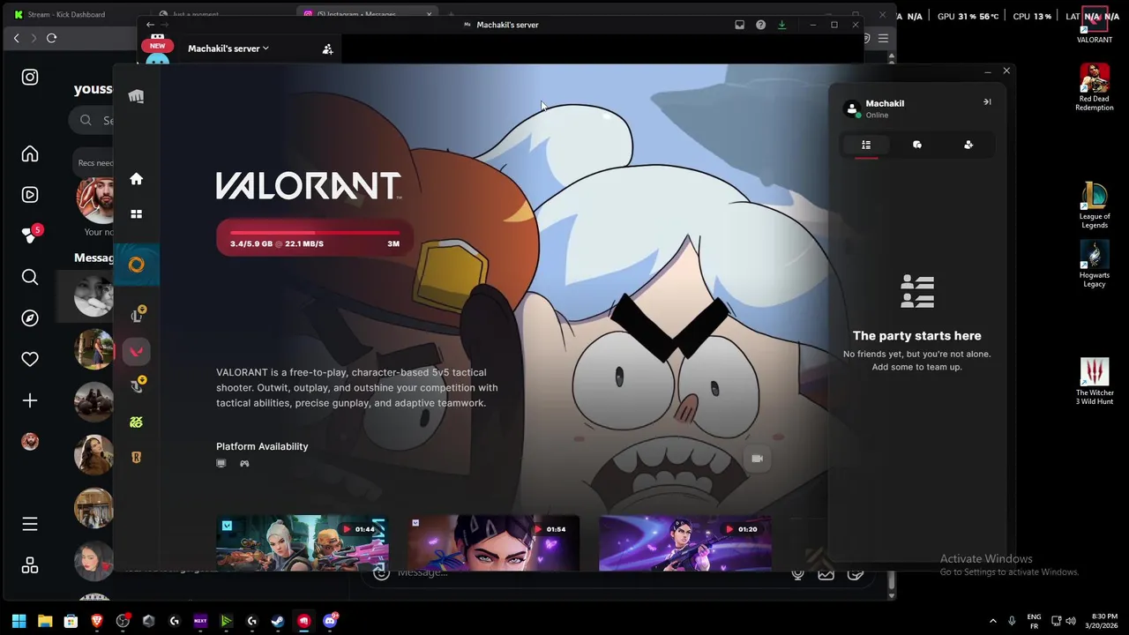The image size is (1129, 635).
Task: Open the Riot Client home icon
Action: click(x=136, y=179)
